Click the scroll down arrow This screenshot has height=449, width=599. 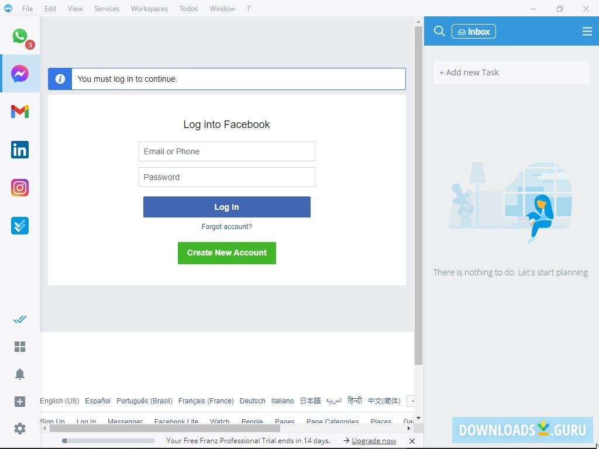(x=418, y=418)
